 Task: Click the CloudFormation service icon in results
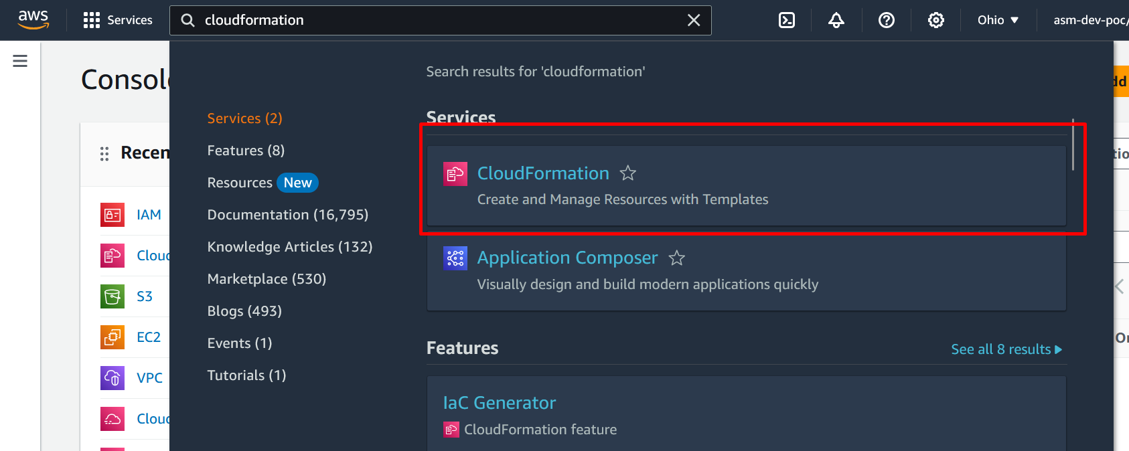(455, 174)
